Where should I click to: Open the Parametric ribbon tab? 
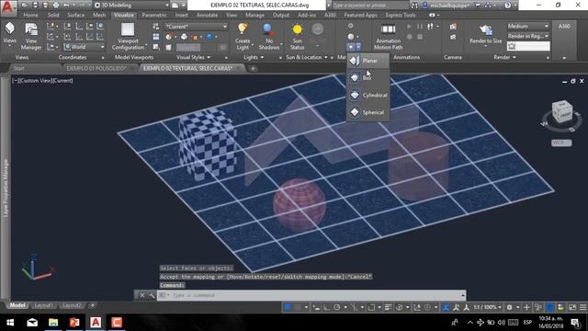click(x=154, y=15)
